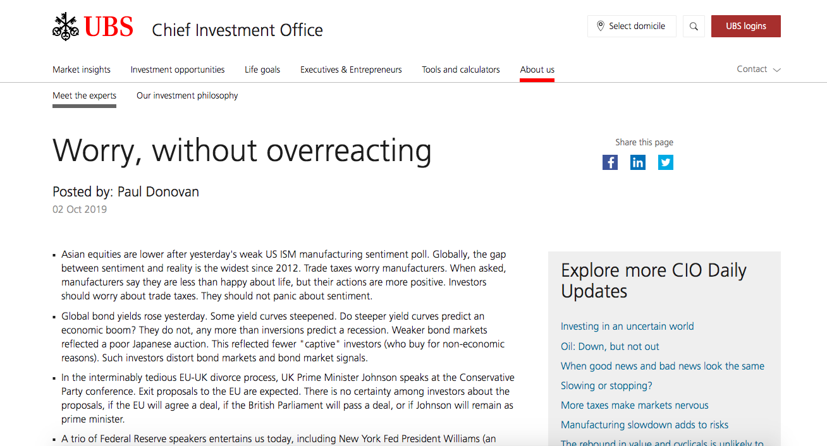Click the 'Posted by: Paul Donovan' byline

(x=126, y=192)
